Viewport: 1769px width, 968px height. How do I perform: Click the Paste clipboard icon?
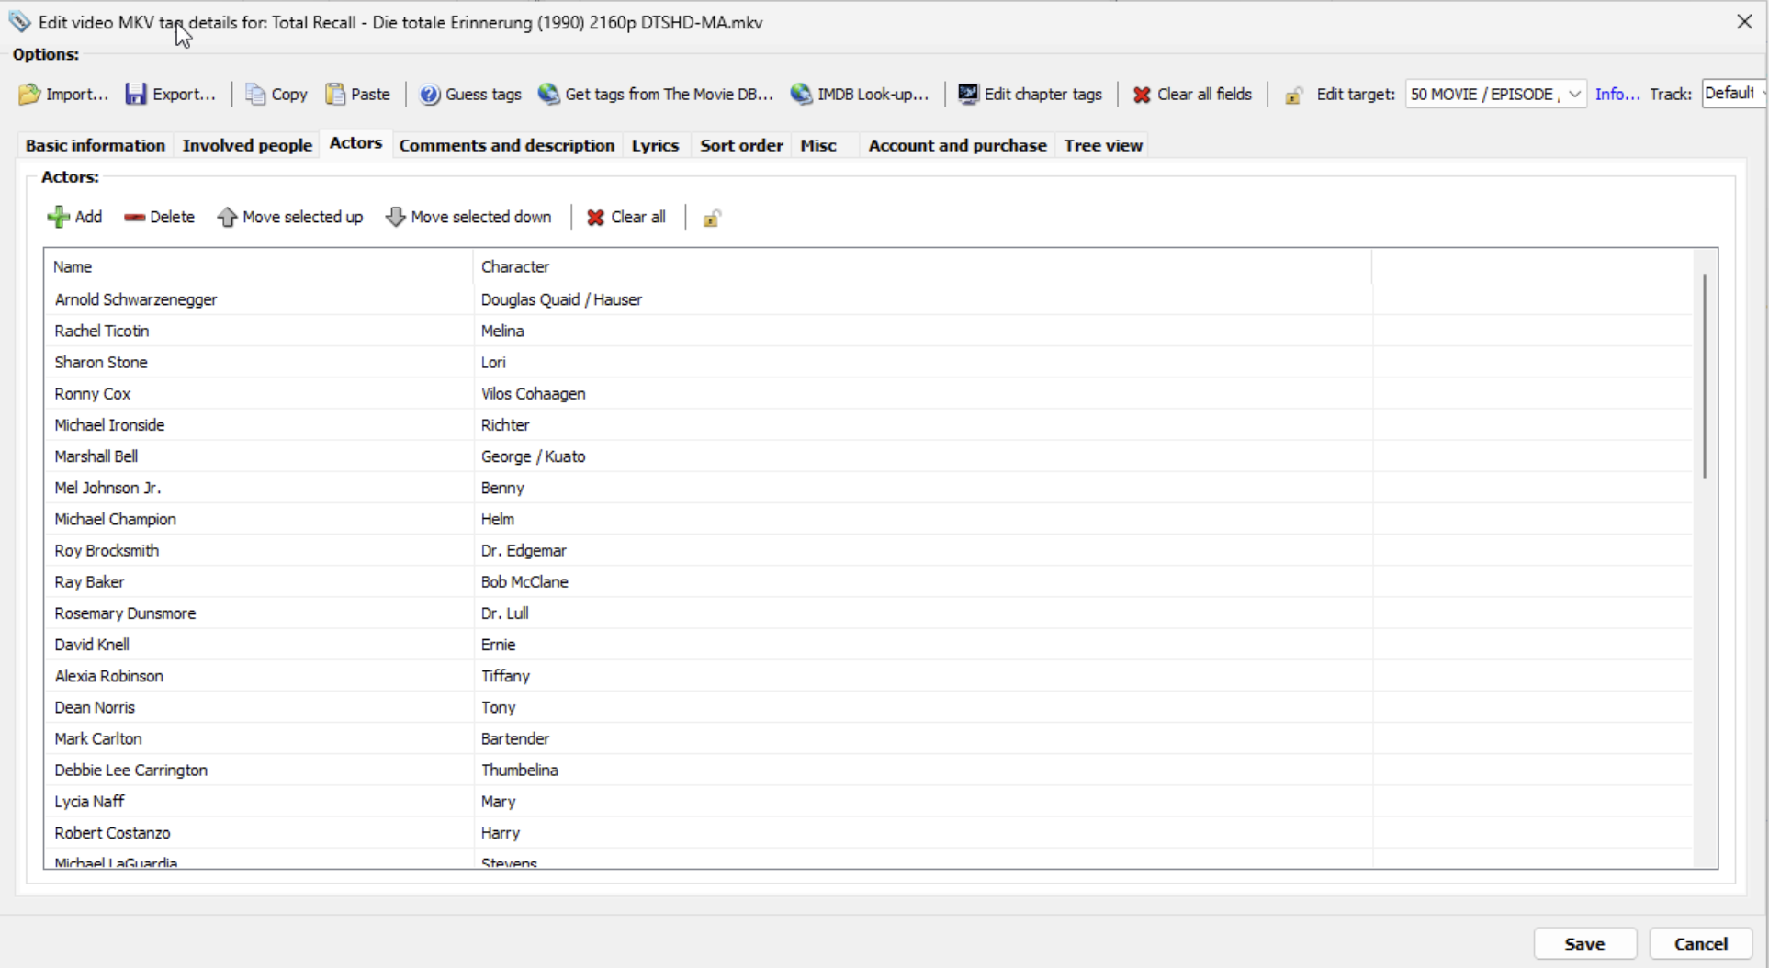pyautogui.click(x=335, y=94)
